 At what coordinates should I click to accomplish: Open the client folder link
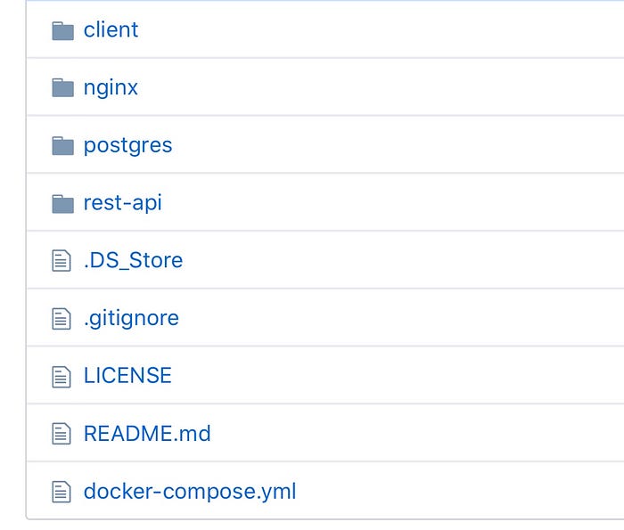point(111,29)
